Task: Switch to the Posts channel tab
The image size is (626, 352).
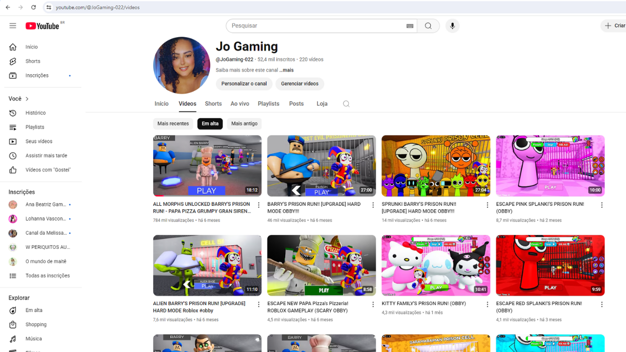Action: click(x=296, y=104)
